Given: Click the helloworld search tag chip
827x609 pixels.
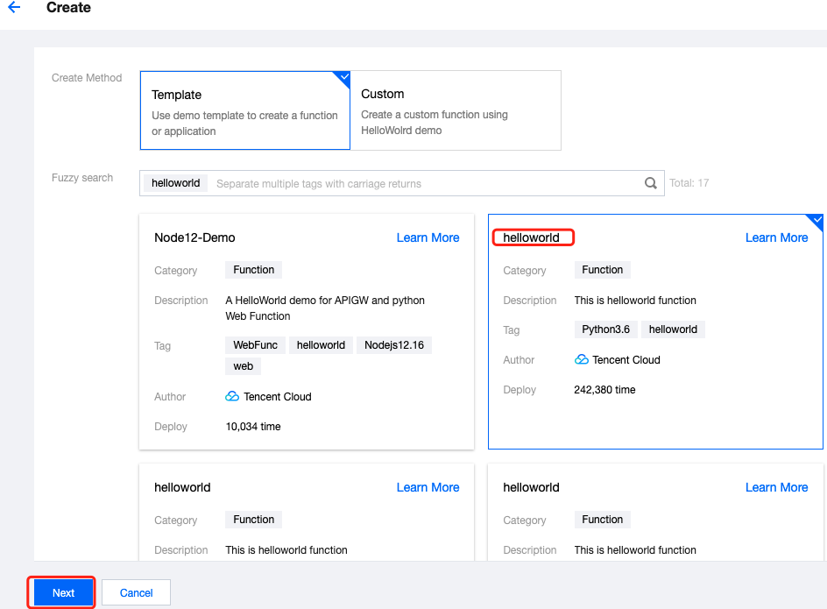Looking at the screenshot, I should coord(175,183).
